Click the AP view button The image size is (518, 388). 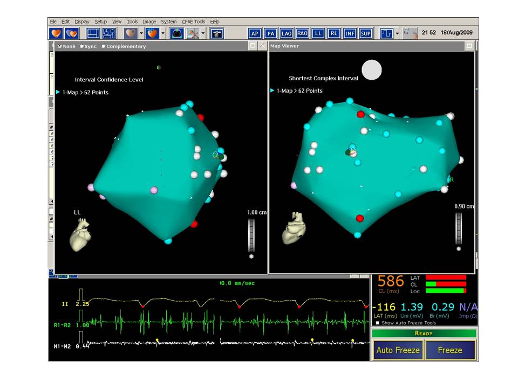254,33
